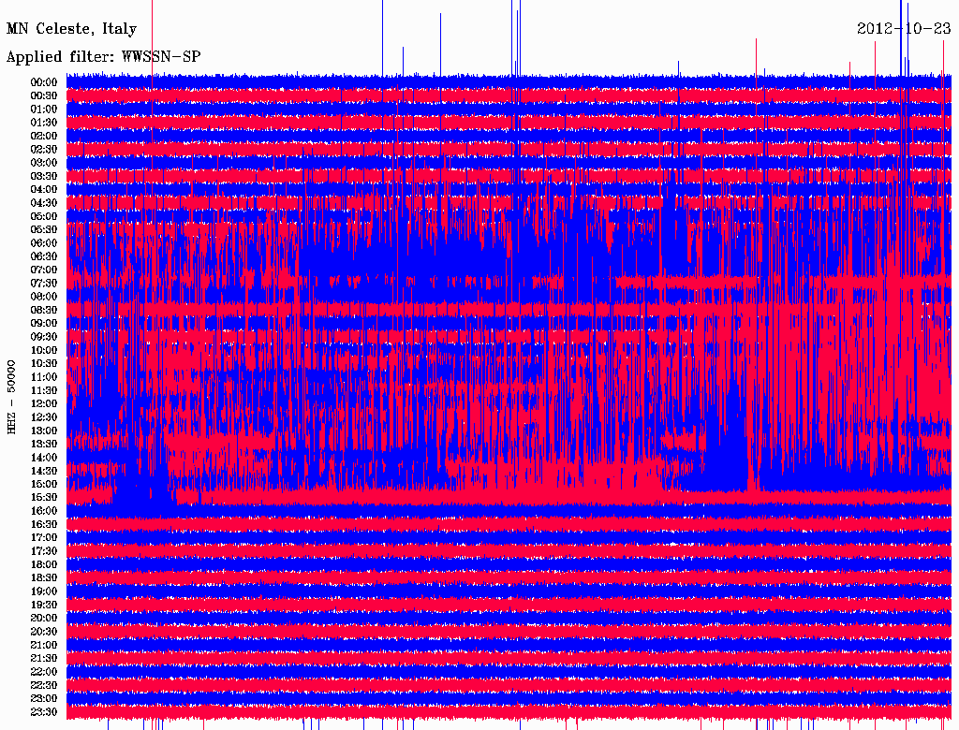
Task: Select the 17:00 time row label
Action: 44,538
